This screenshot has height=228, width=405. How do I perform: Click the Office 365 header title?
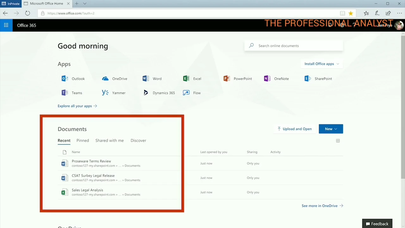[27, 25]
